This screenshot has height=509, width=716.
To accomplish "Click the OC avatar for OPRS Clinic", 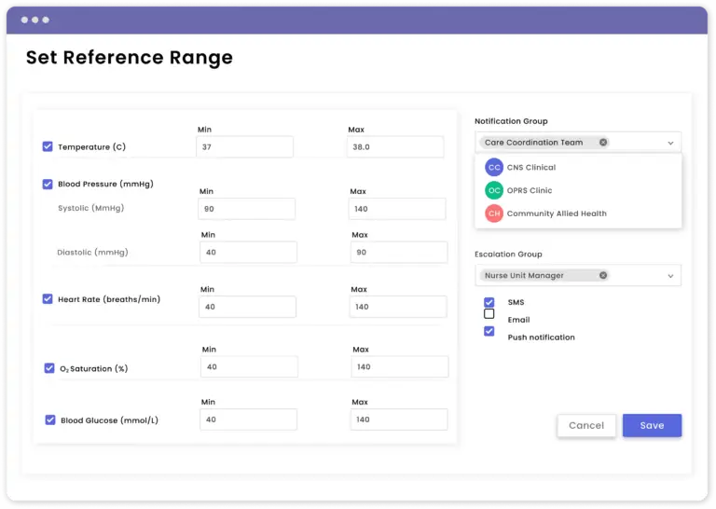I will [x=493, y=190].
